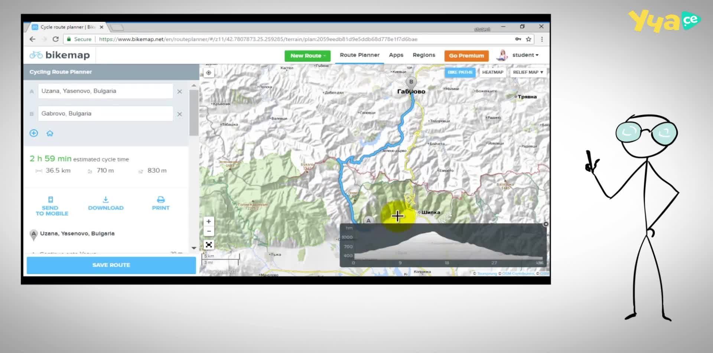713x353 pixels.
Task: Go back in browser history
Action: coord(33,39)
